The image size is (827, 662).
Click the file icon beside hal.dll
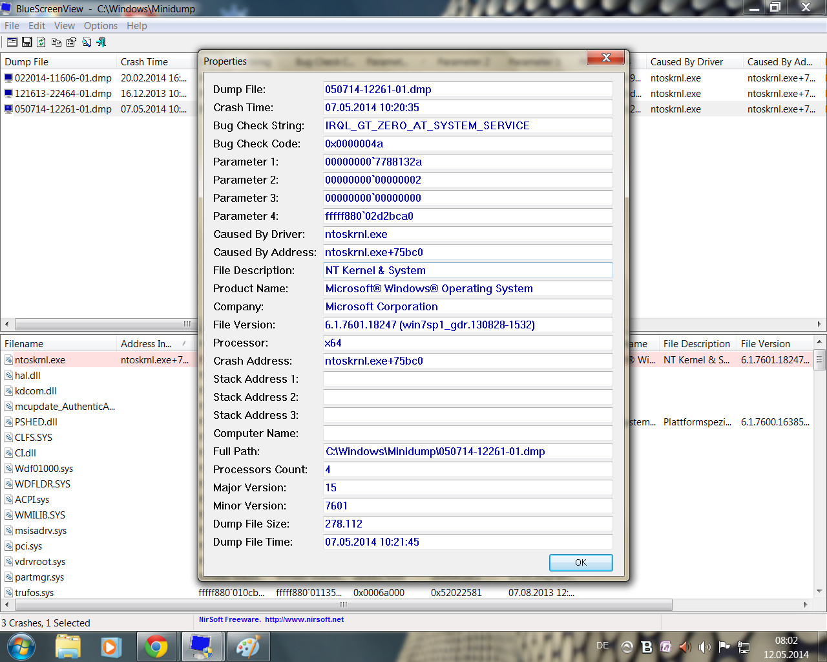coord(9,376)
